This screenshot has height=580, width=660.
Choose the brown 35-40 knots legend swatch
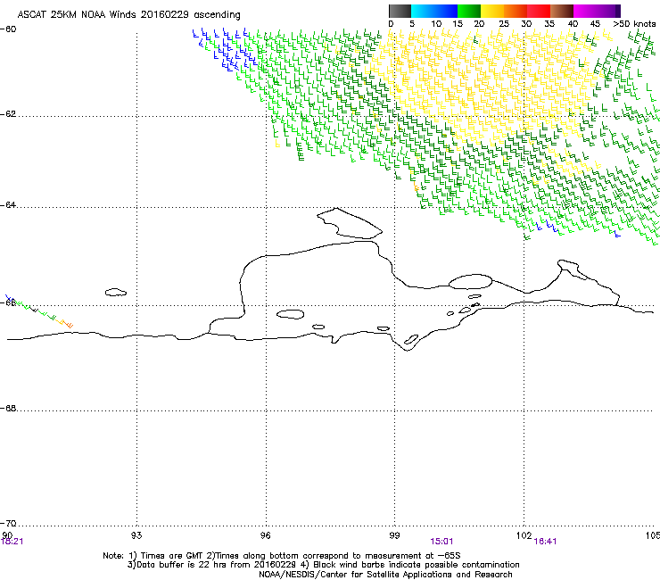click(562, 11)
